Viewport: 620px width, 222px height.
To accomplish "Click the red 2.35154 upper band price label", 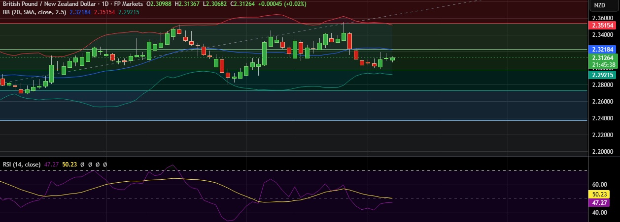I will point(603,26).
